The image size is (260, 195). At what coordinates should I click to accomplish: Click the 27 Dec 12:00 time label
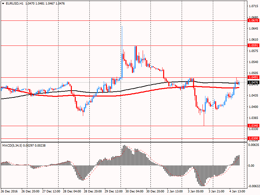point(51,191)
